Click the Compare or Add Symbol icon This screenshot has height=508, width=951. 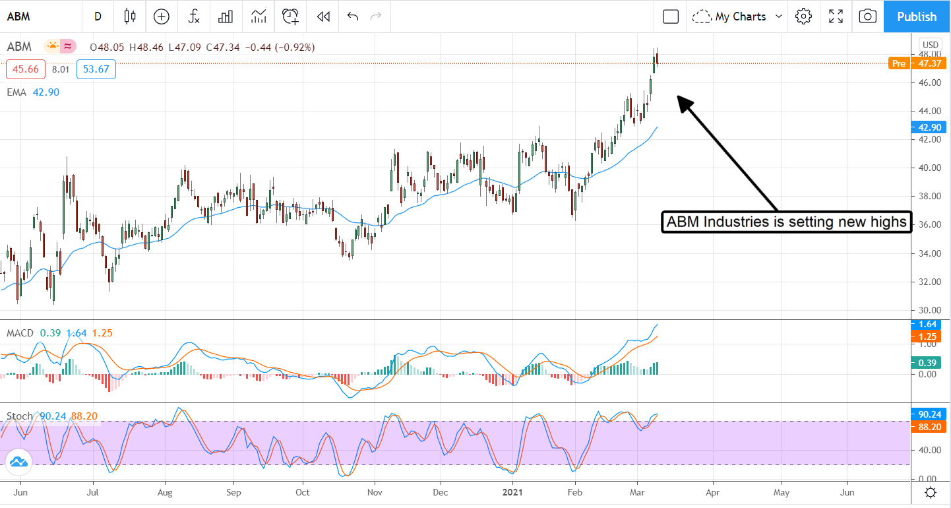162,16
